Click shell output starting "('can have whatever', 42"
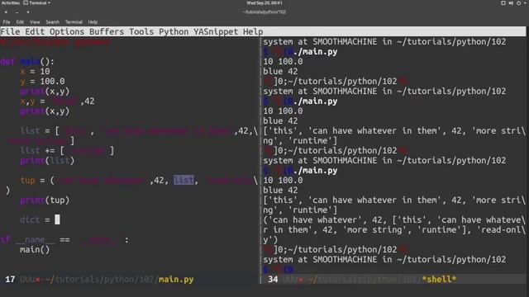This screenshot has width=529, height=297. point(394,220)
